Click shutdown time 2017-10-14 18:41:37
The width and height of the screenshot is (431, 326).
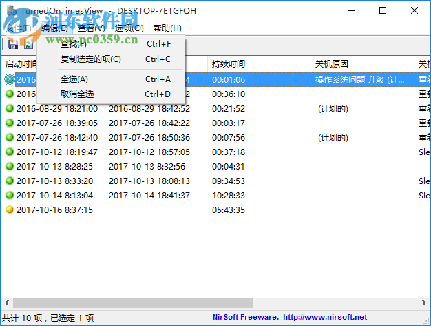(x=149, y=195)
